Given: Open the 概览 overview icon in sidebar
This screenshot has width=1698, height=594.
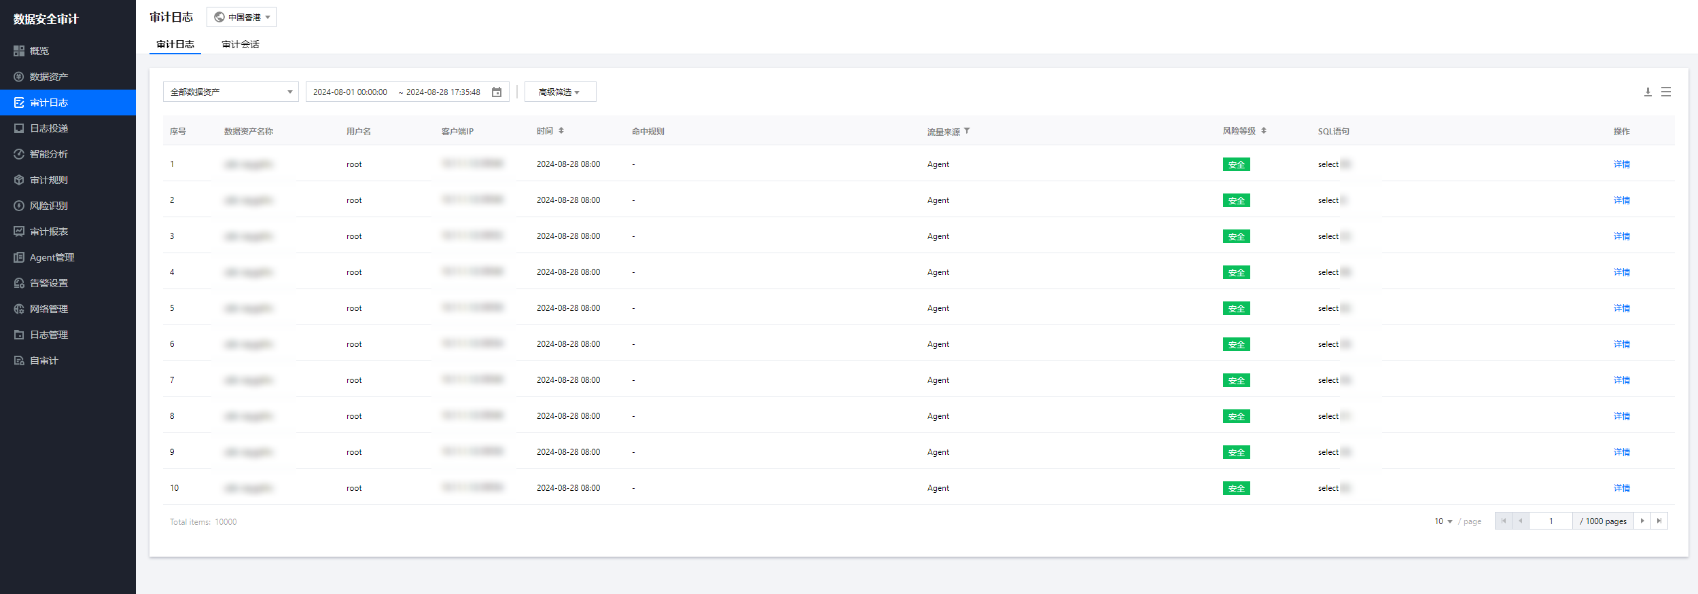Looking at the screenshot, I should [x=19, y=51].
